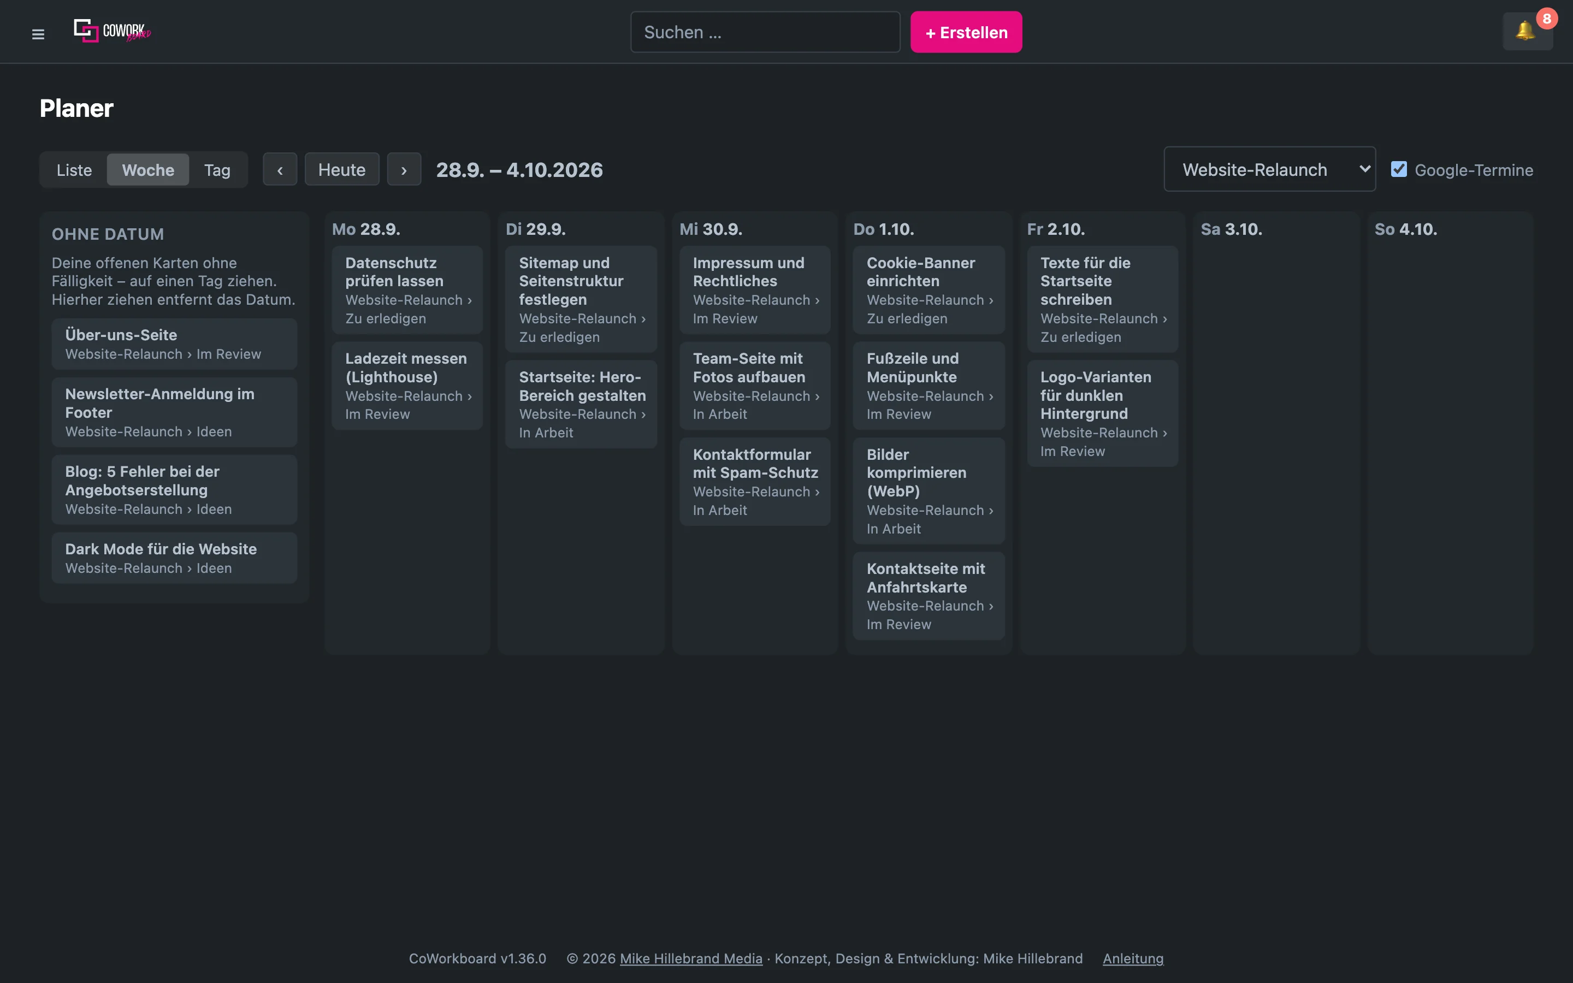1573x983 pixels.
Task: Click the CoWorkboard logo
Action: pos(113,31)
